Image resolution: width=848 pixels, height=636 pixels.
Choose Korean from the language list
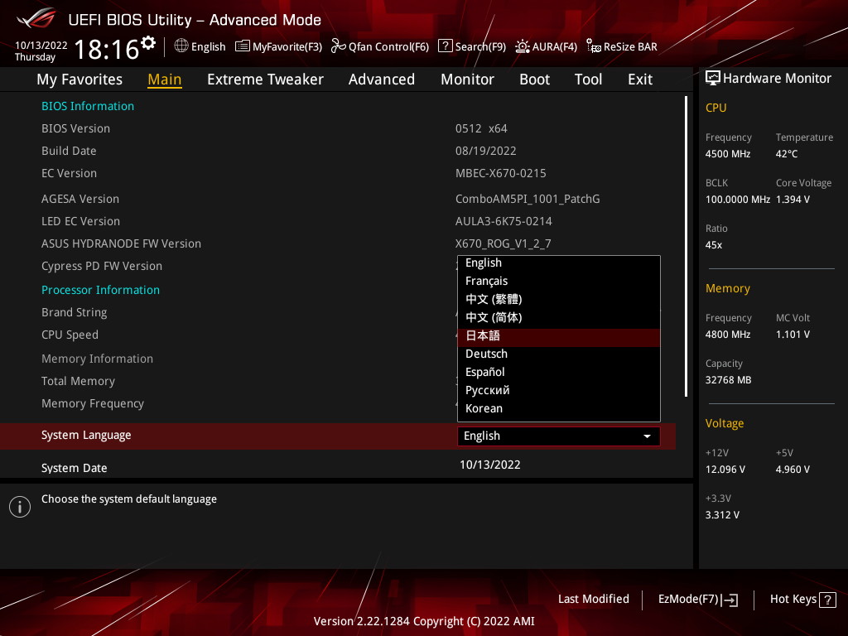559,408
